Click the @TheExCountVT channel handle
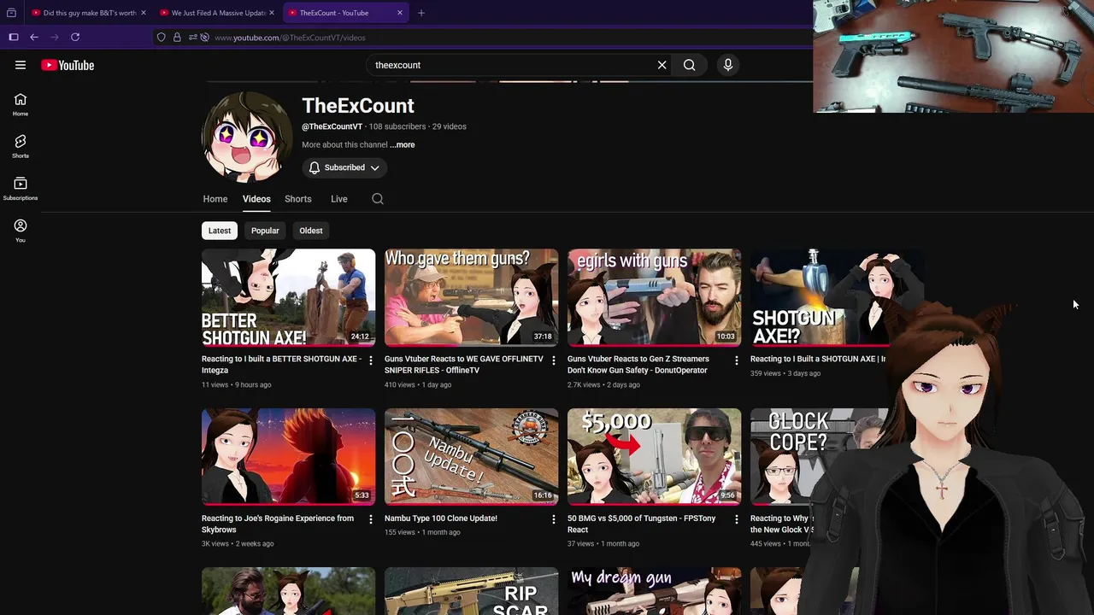Screen dimensions: 1094x615 pos(332,126)
